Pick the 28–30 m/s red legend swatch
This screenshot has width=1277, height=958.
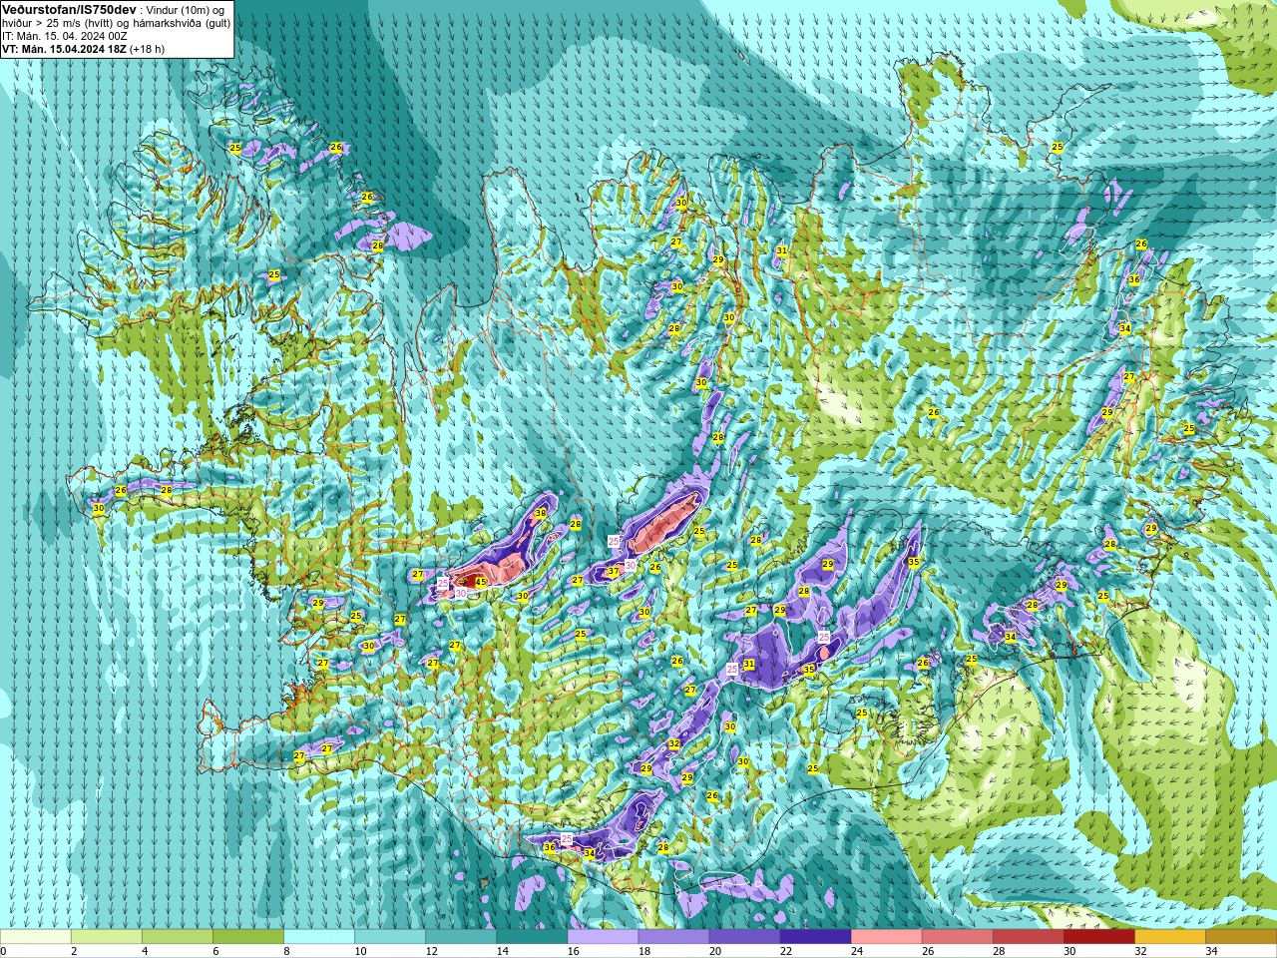[1028, 937]
